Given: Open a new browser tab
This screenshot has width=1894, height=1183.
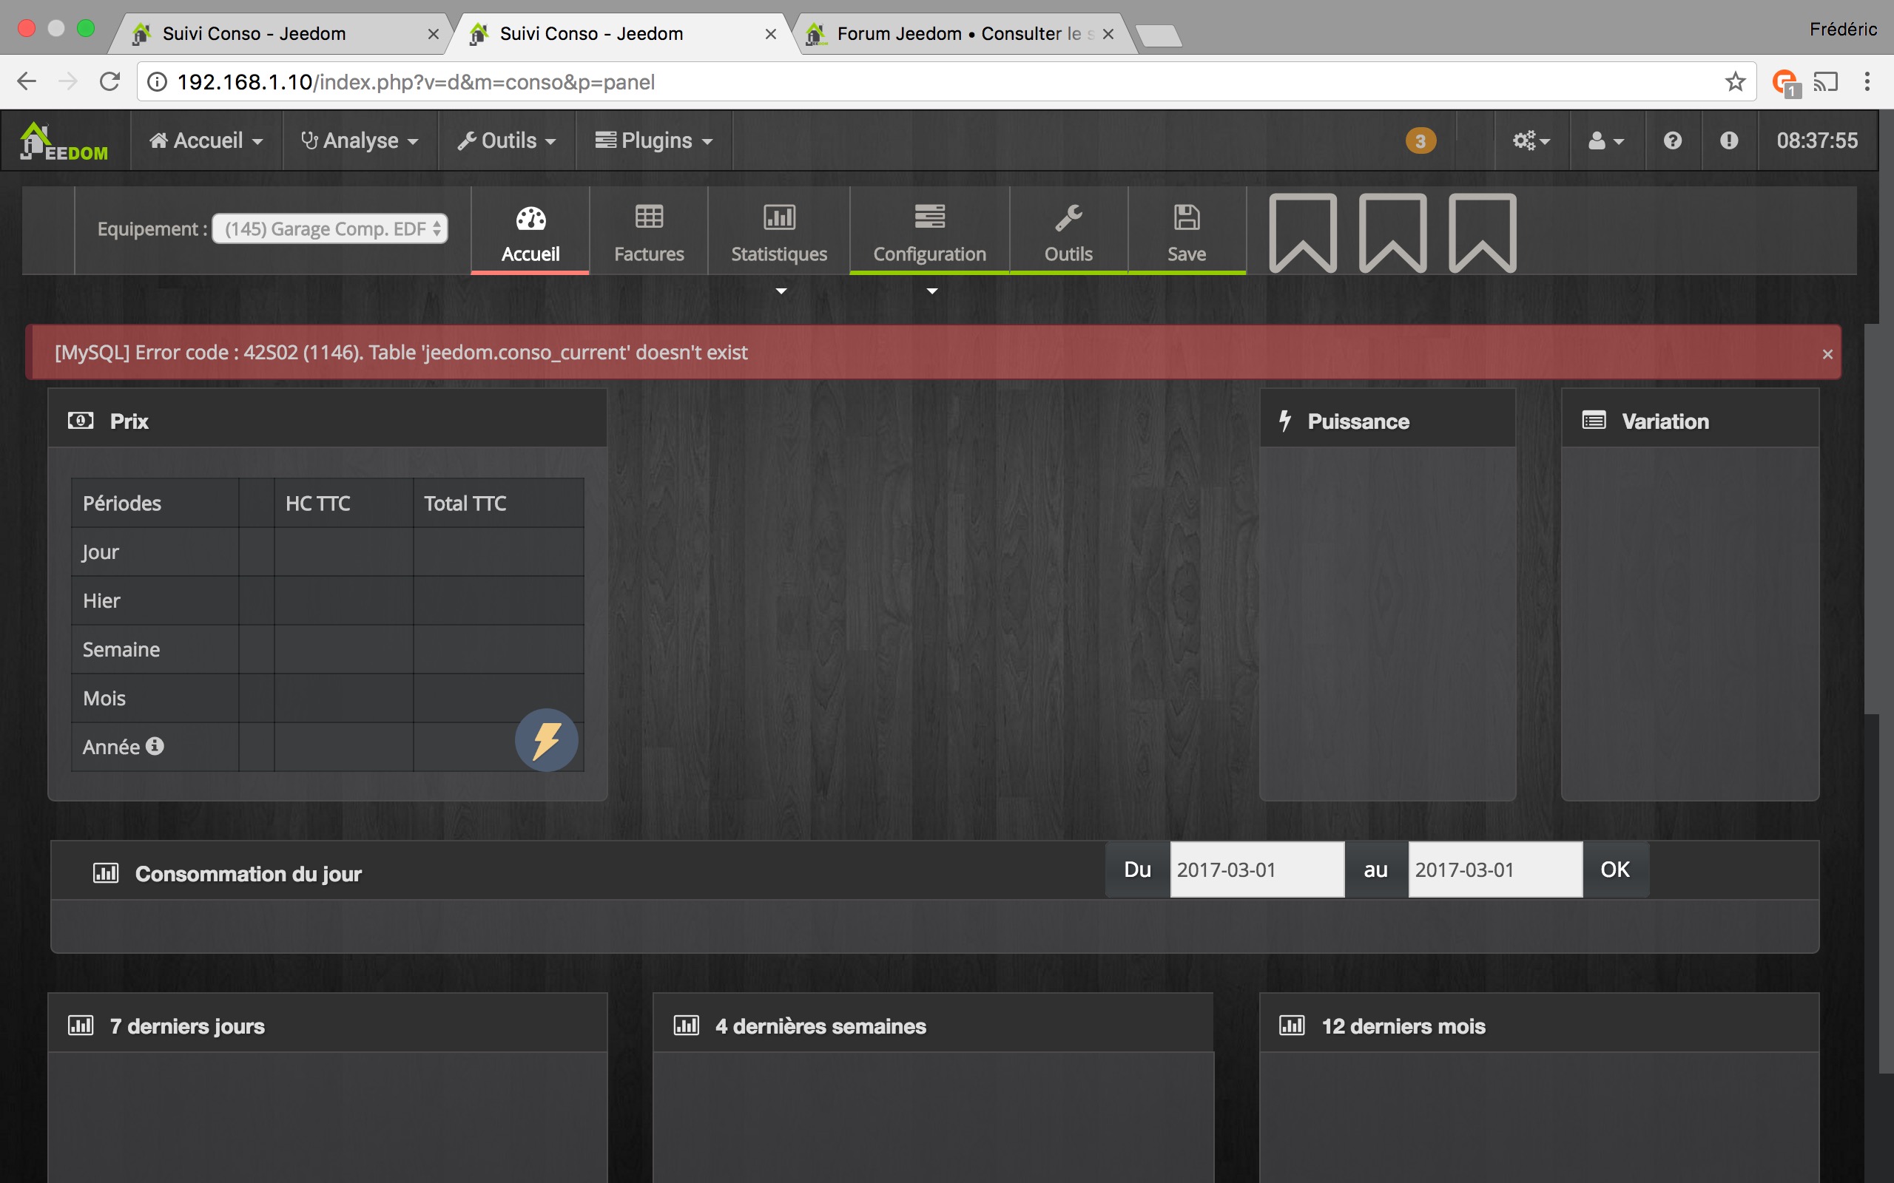Looking at the screenshot, I should (1159, 36).
